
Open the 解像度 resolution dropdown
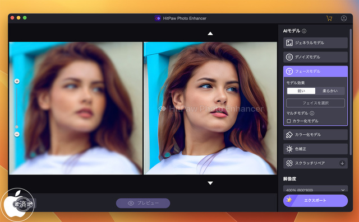pyautogui.click(x=315, y=188)
